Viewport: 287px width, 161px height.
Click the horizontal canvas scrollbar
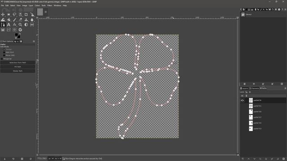pos(137,155)
